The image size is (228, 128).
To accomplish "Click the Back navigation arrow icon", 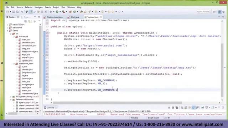I will pos(113,12).
